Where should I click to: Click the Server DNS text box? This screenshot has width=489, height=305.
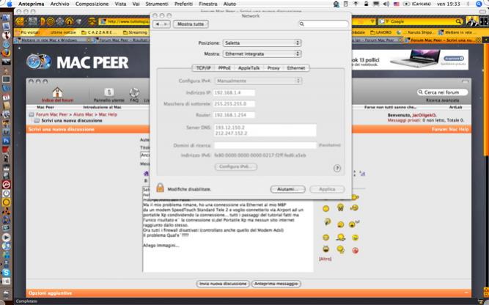[x=265, y=130]
